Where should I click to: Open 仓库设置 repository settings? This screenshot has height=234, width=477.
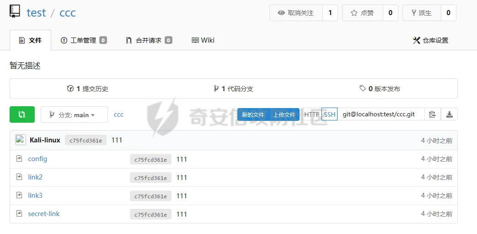click(x=430, y=40)
